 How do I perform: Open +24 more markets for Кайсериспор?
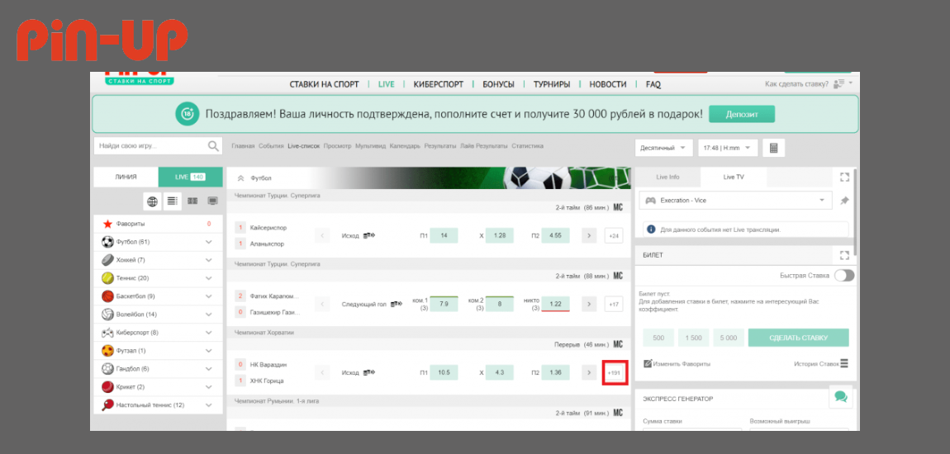click(x=614, y=235)
